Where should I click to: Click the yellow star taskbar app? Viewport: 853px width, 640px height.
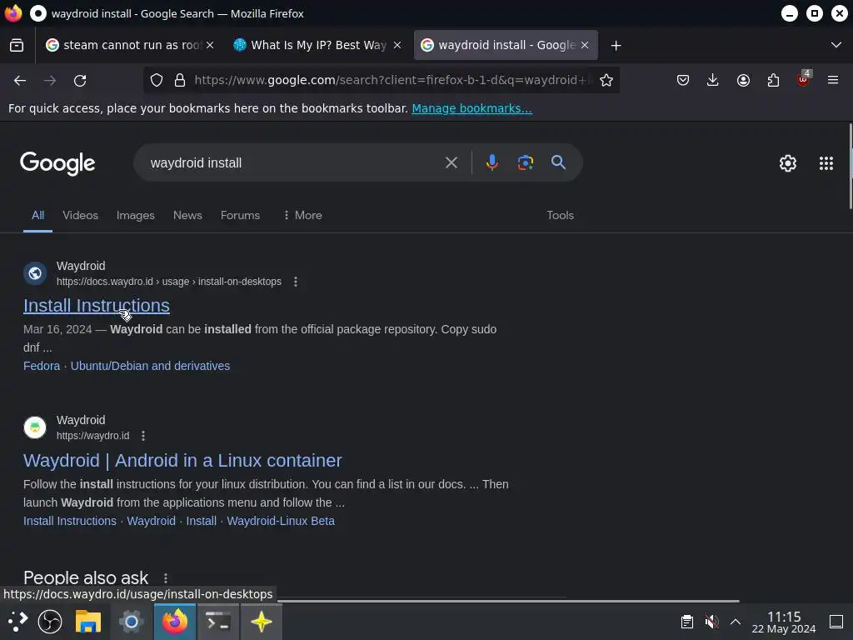tap(261, 622)
